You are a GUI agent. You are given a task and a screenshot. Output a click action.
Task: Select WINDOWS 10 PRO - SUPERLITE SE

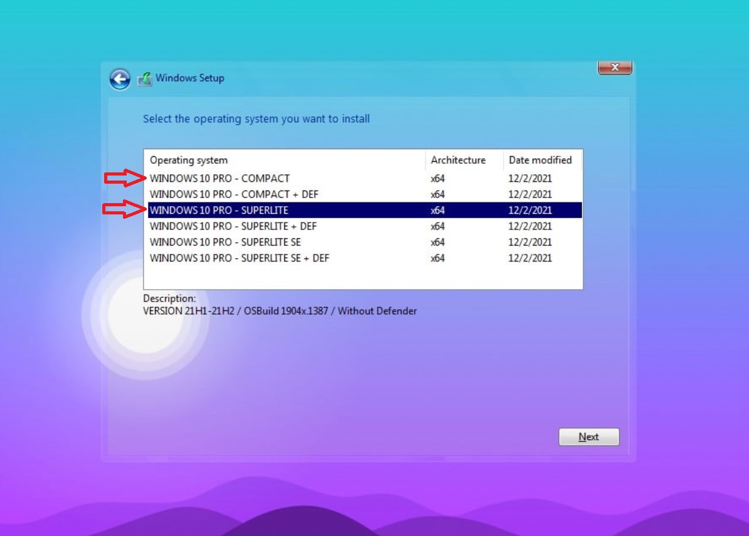[225, 242]
